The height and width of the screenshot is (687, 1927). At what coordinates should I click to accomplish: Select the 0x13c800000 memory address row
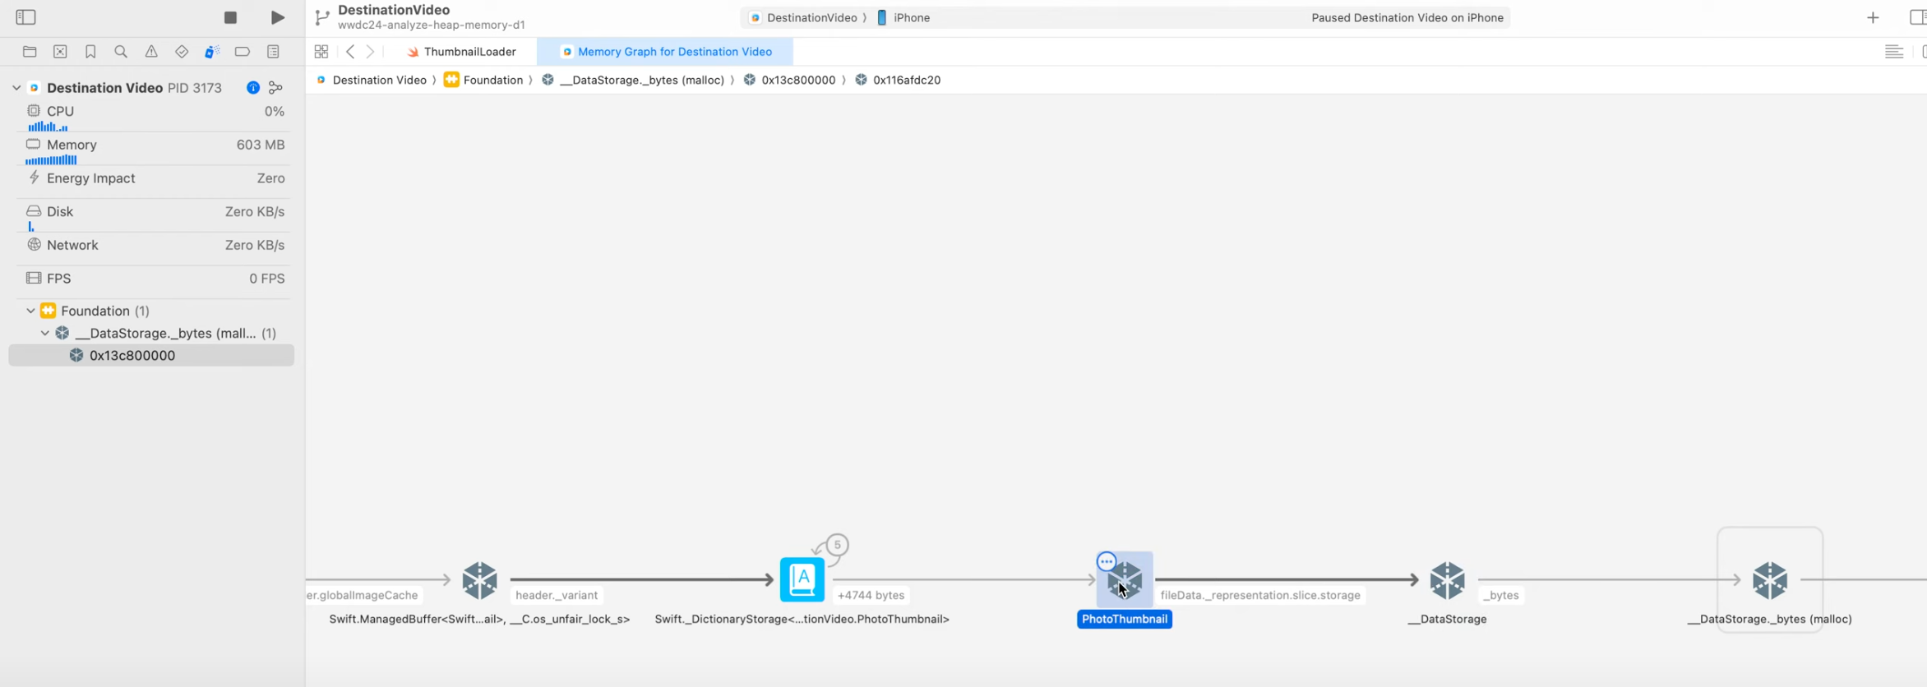[x=151, y=355]
